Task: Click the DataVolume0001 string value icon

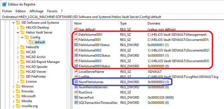Action: [76, 35]
